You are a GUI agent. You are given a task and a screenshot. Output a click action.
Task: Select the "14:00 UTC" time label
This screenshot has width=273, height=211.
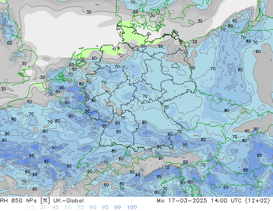coord(226,201)
